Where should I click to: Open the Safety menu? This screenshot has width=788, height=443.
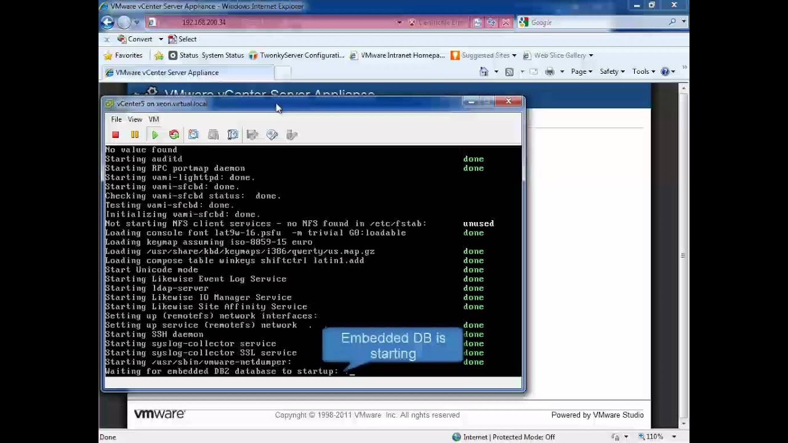[x=612, y=72]
